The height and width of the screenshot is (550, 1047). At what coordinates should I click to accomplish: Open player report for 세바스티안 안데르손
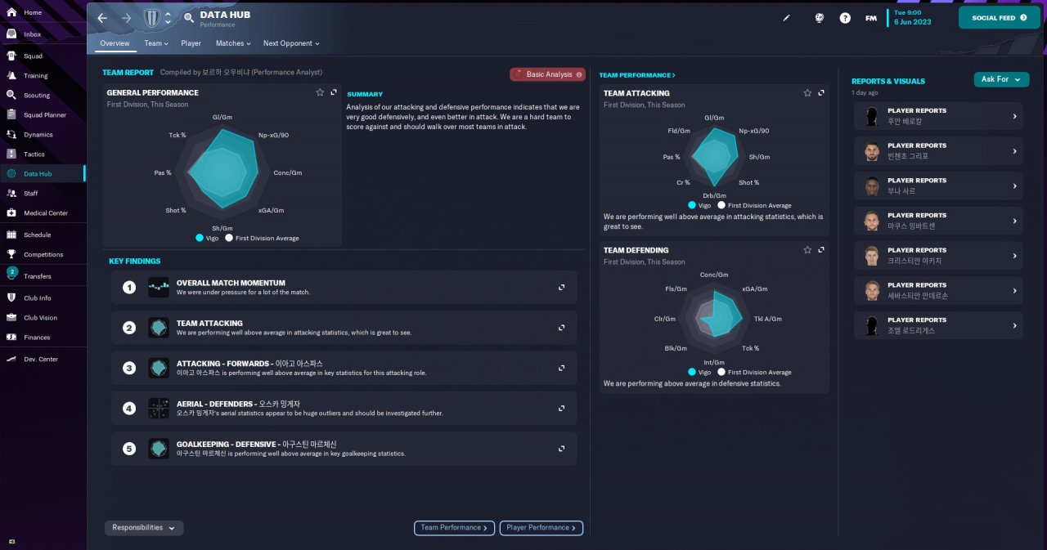pyautogui.click(x=938, y=290)
